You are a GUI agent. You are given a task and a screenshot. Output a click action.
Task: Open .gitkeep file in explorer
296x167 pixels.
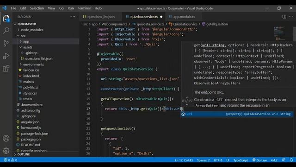coord(31,53)
